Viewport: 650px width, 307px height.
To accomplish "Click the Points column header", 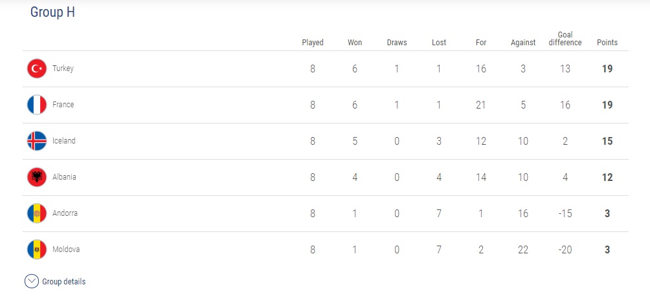I will 607,43.
